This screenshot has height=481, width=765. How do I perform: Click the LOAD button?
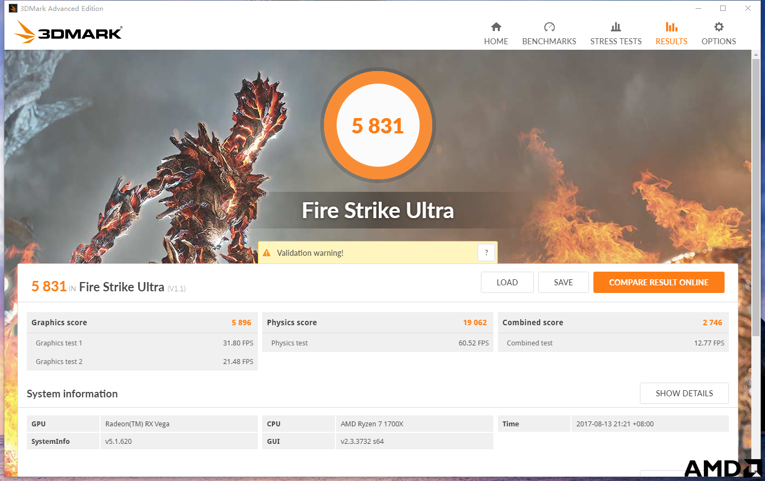(507, 283)
